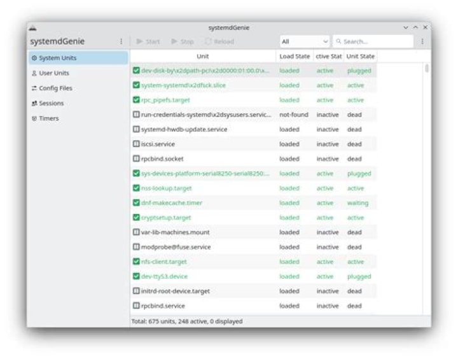Image resolution: width=458 pixels, height=359 pixels.
Task: Toggle checkbox for system-systemd\x2dfsck.slice
Action: tap(136, 85)
